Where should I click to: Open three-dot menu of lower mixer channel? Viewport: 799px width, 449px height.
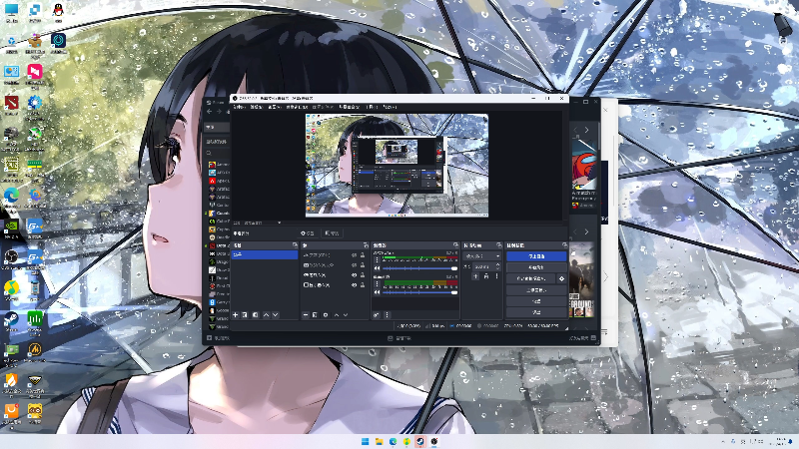click(378, 284)
